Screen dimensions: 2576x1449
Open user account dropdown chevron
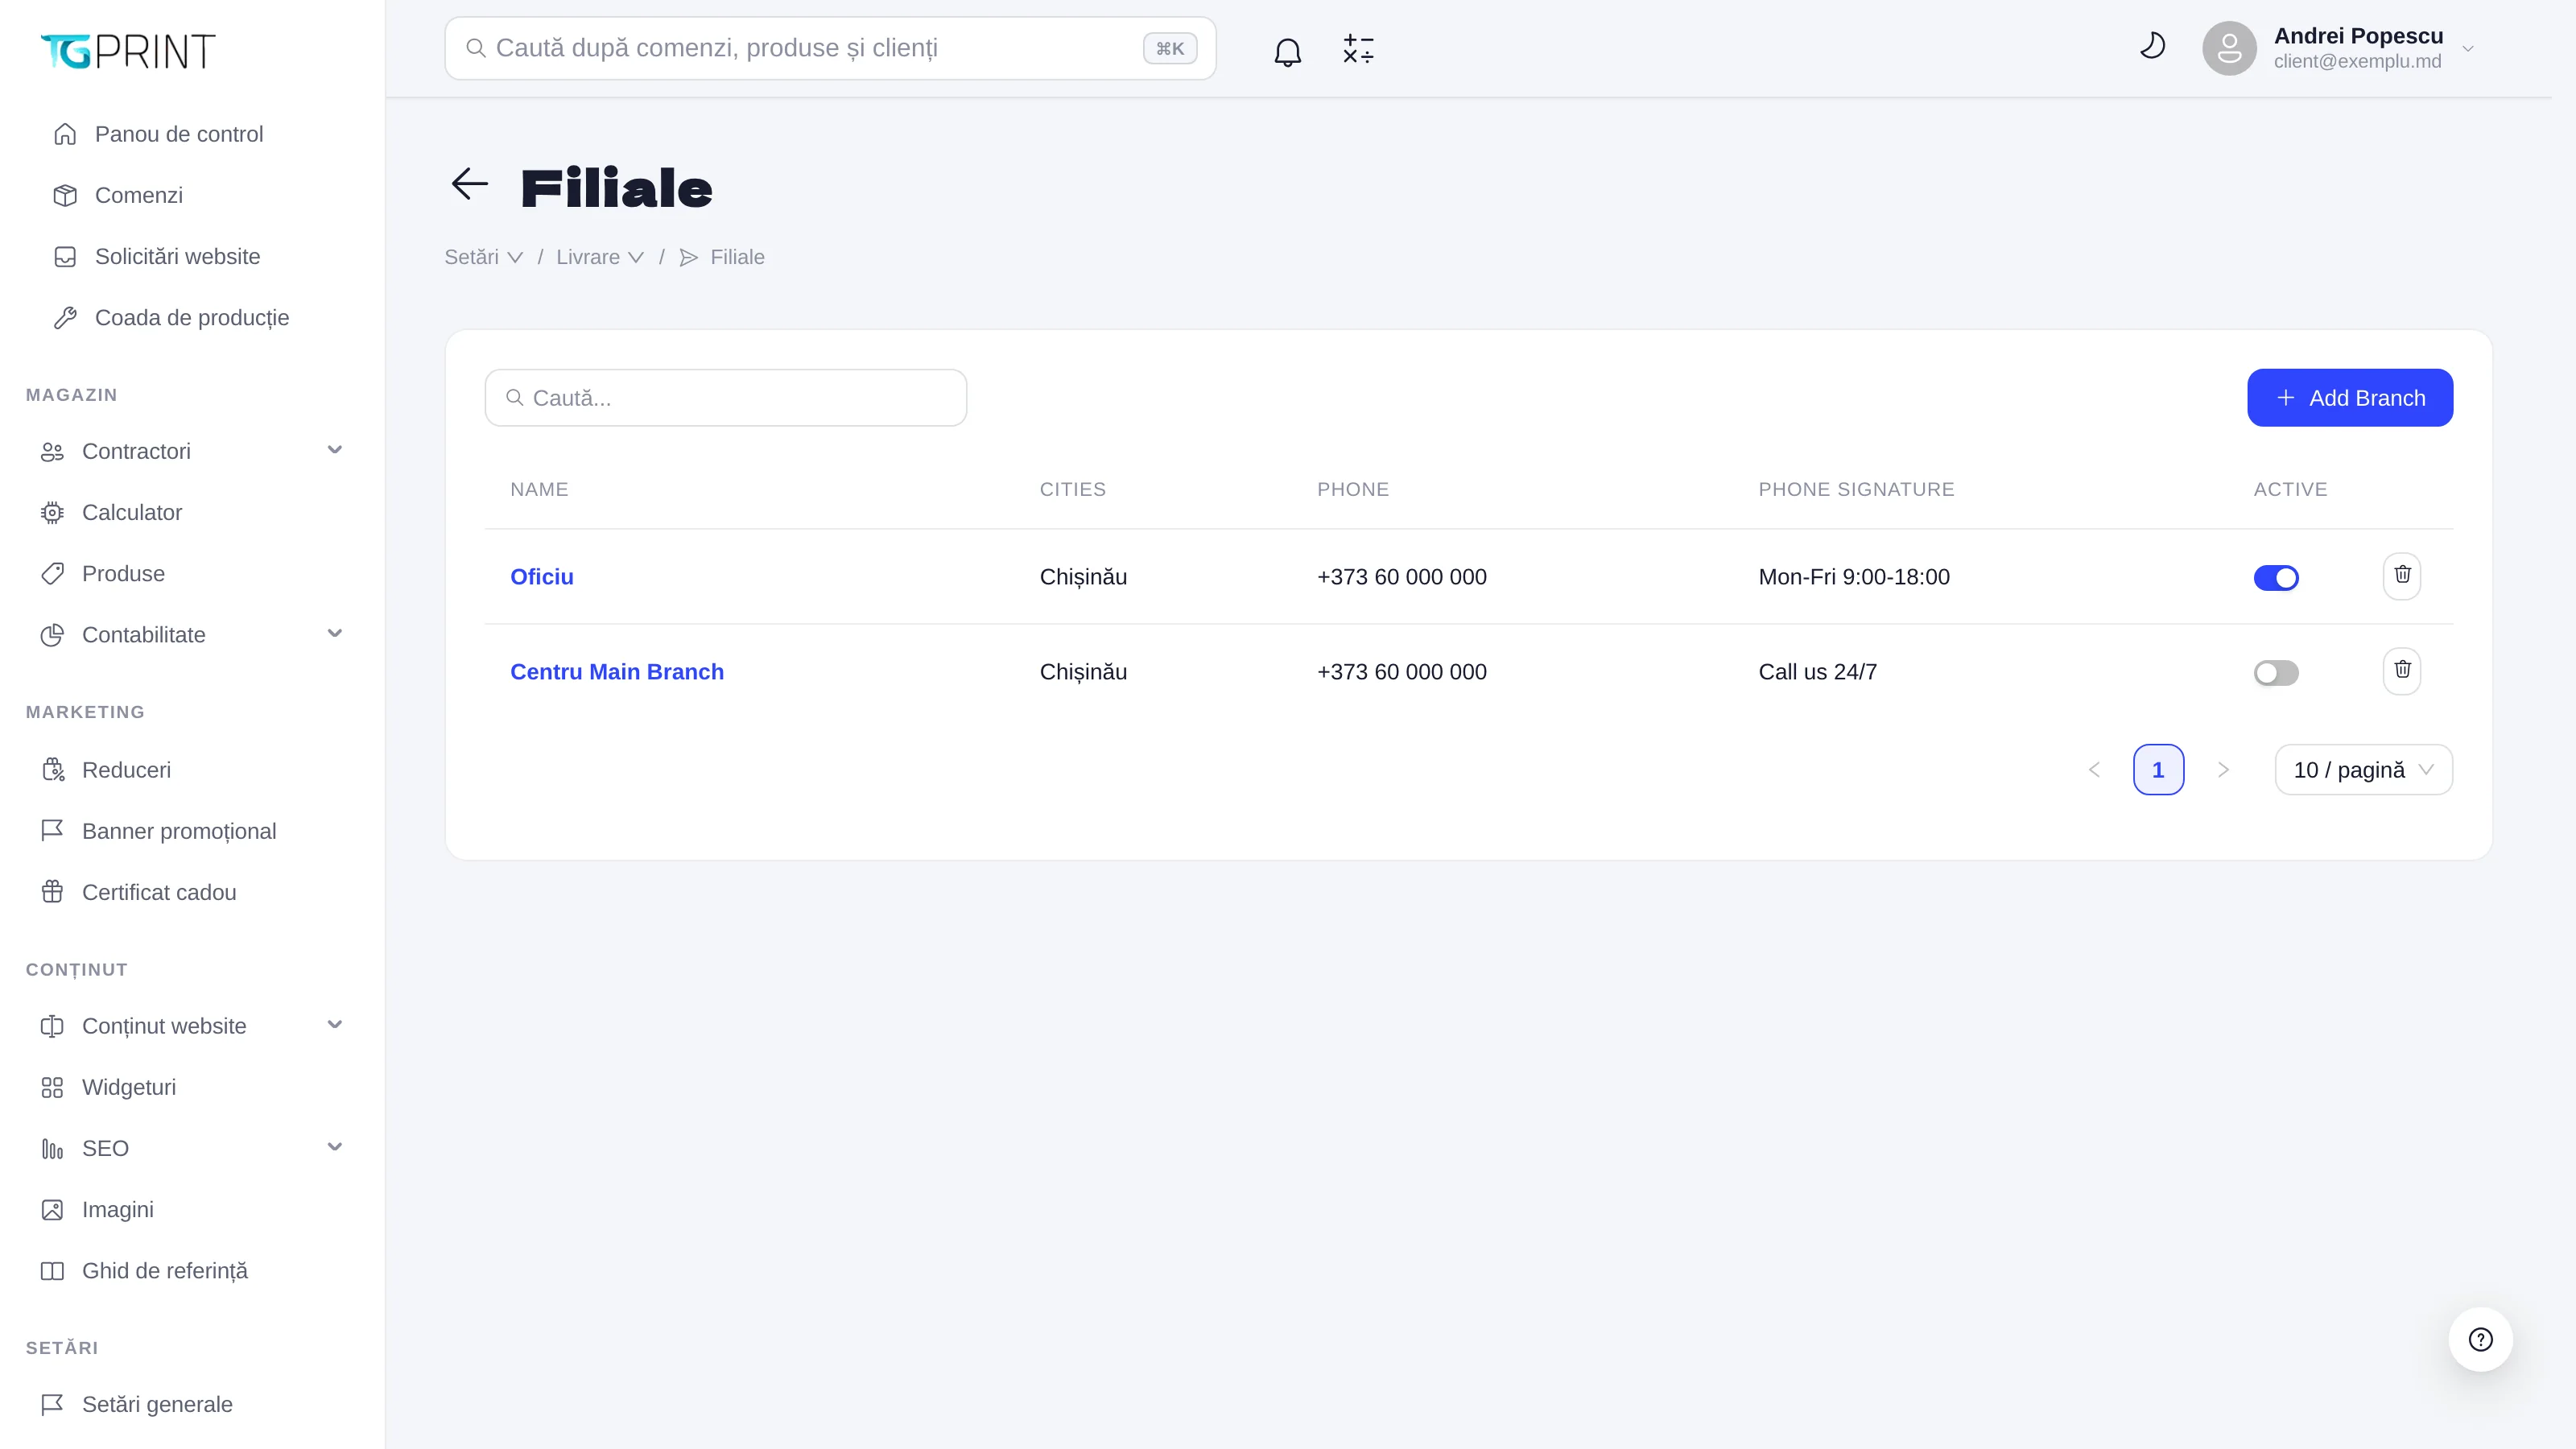(x=2468, y=49)
